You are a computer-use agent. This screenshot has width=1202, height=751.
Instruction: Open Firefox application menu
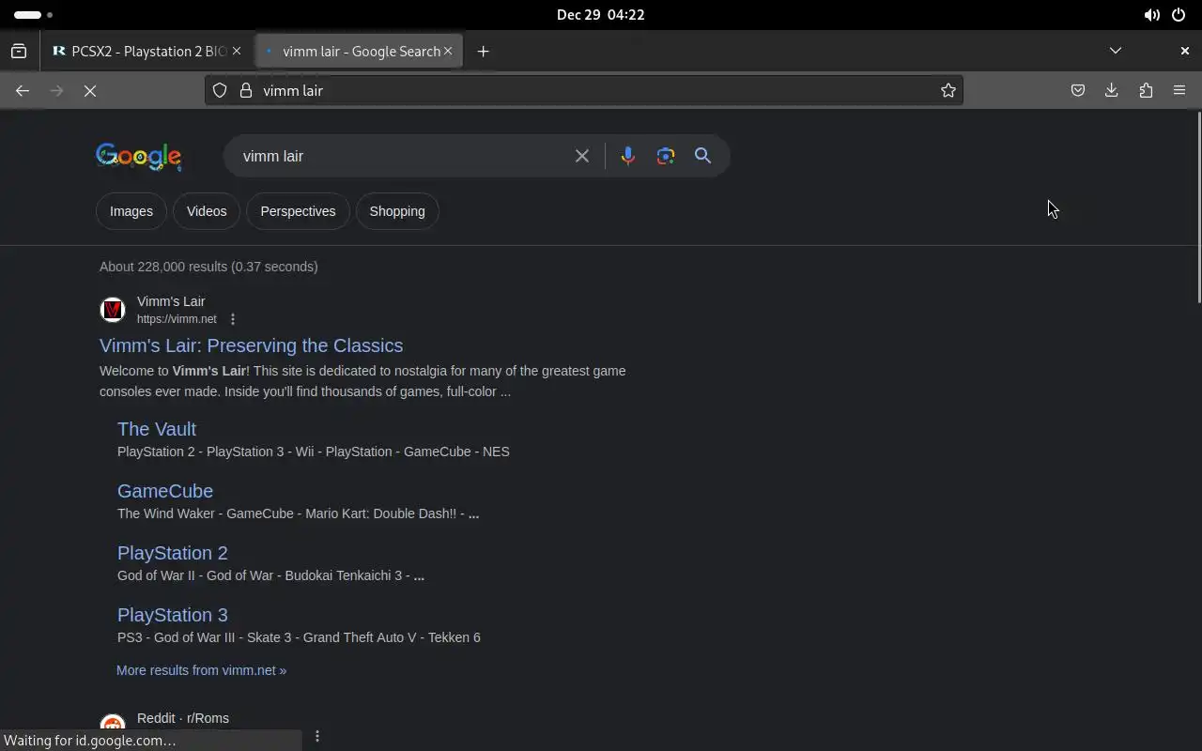pos(1179,90)
